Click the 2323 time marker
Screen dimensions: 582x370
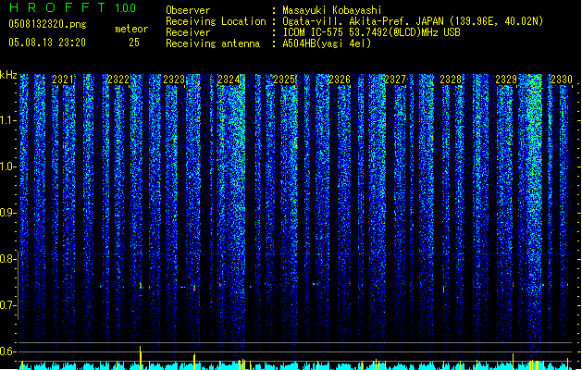(x=174, y=80)
